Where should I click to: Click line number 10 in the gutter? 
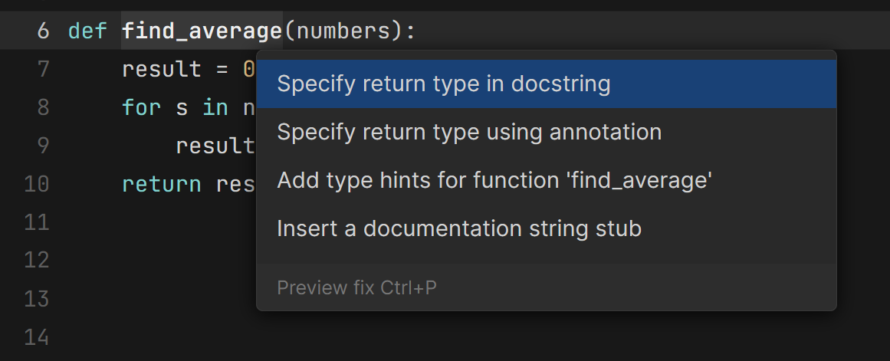tap(37, 184)
